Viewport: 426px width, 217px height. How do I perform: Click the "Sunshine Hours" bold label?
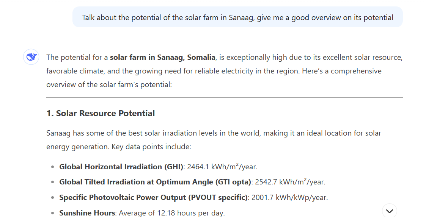click(x=87, y=213)
